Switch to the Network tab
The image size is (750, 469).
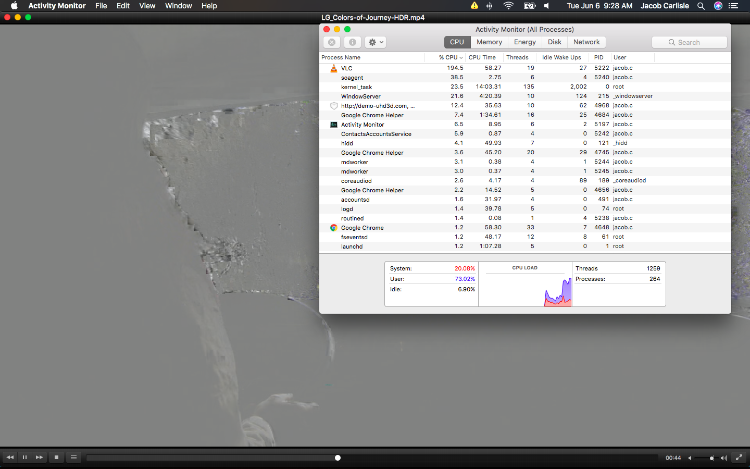coord(586,42)
